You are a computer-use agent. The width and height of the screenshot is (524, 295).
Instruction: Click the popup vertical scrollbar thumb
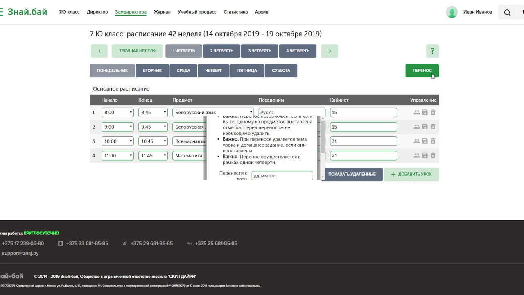(323, 137)
